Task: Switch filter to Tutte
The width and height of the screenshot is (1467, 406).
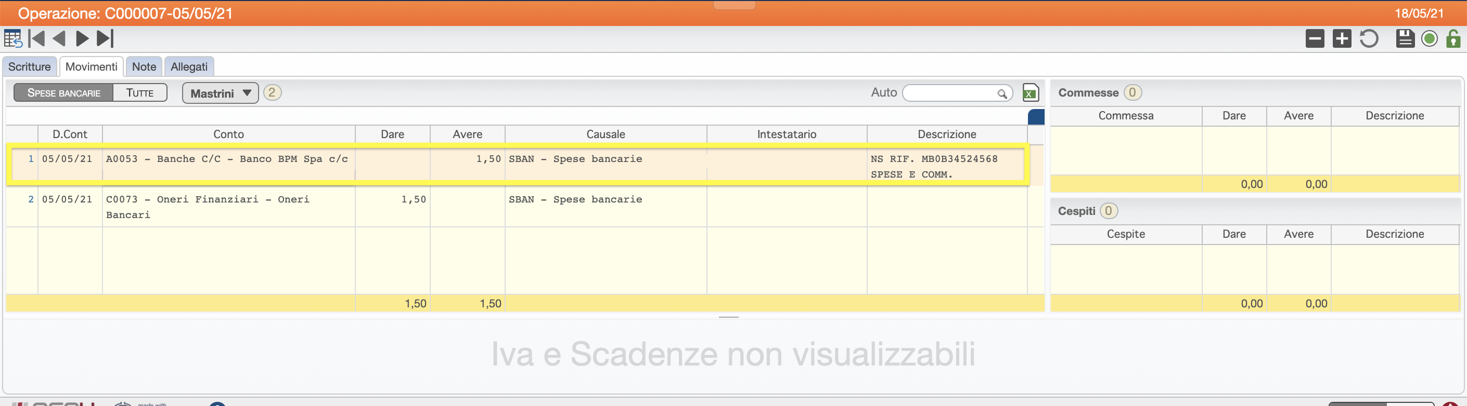Action: click(140, 93)
